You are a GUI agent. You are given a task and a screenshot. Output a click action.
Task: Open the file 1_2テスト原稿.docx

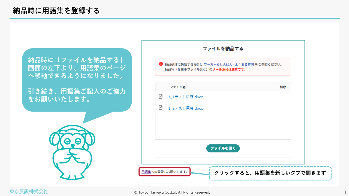click(185, 108)
